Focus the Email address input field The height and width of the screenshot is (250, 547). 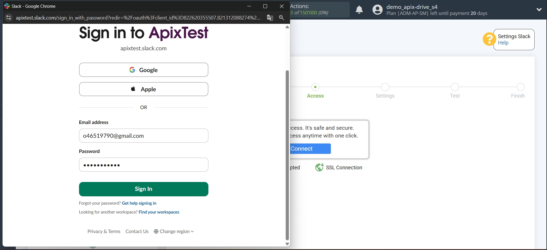[x=143, y=135]
